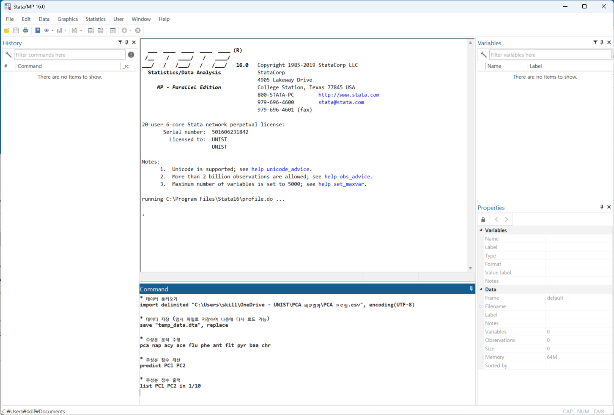
Task: Toggle the Command panel pin
Action: tap(471, 289)
